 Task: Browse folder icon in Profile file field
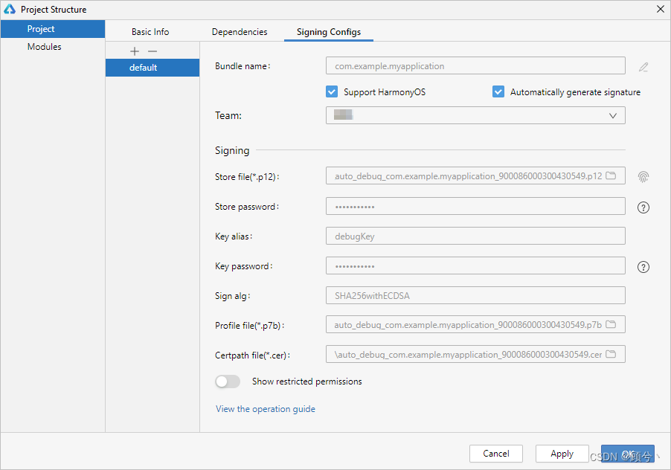tap(611, 324)
